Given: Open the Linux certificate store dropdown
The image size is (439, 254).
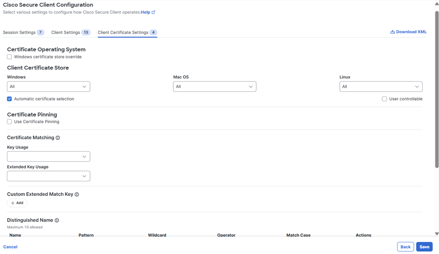Looking at the screenshot, I should click(x=381, y=86).
